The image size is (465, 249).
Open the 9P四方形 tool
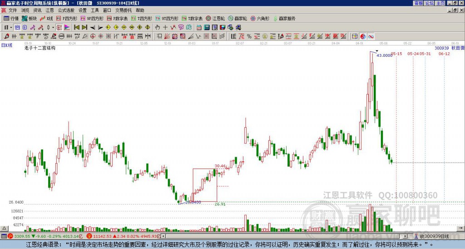point(92,18)
